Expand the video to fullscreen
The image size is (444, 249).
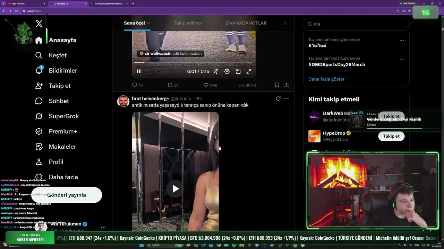click(x=249, y=71)
